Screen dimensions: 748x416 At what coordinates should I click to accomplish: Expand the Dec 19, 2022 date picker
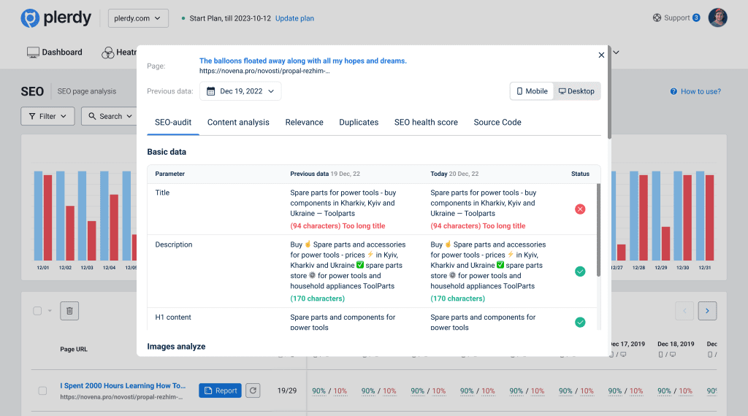(x=240, y=91)
